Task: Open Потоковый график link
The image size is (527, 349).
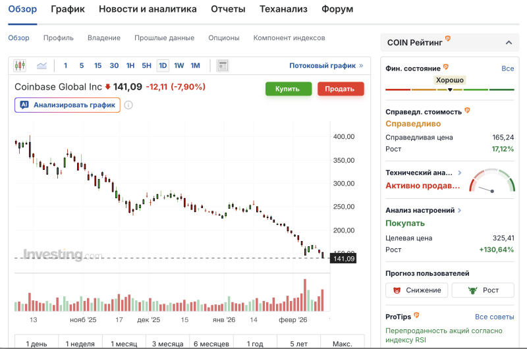Action: [x=326, y=65]
